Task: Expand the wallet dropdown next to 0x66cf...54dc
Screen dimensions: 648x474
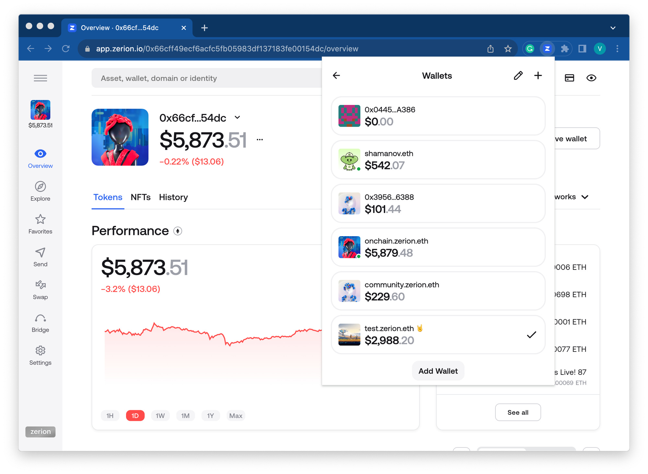Action: tap(237, 118)
